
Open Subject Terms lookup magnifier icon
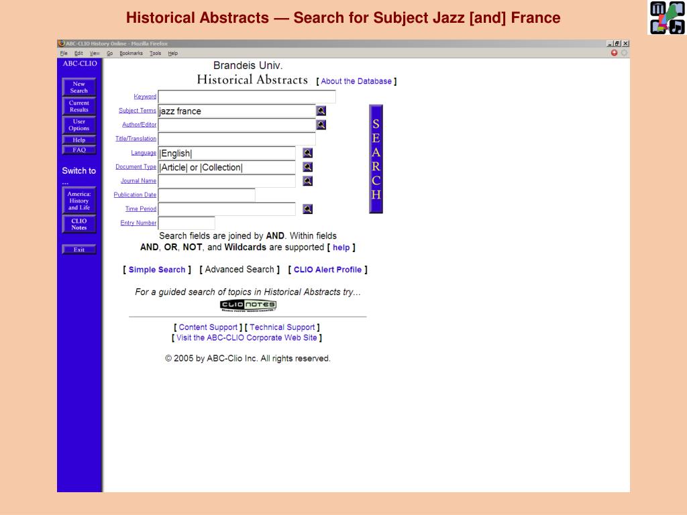coord(321,111)
